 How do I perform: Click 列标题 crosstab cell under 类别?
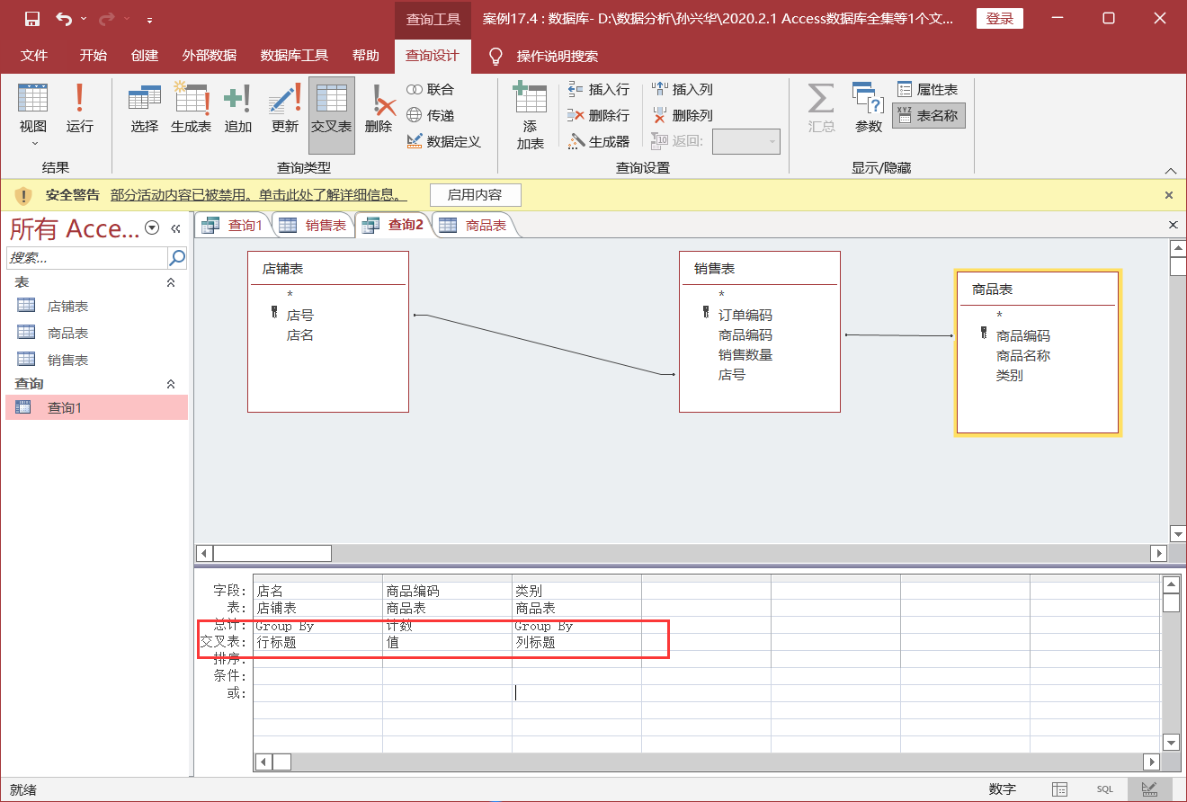tap(576, 643)
